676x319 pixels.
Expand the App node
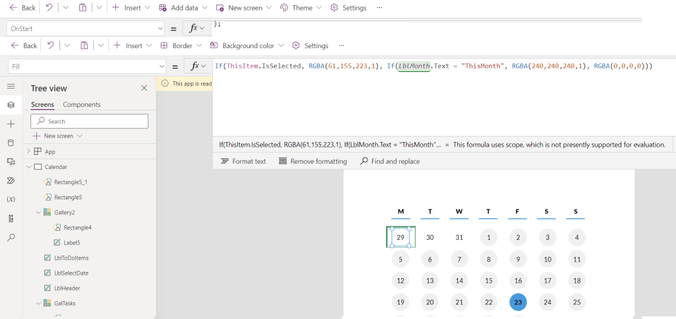click(28, 152)
